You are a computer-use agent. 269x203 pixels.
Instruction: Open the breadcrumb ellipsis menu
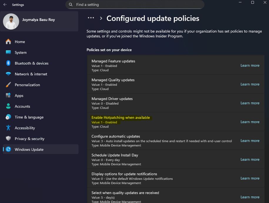91,18
